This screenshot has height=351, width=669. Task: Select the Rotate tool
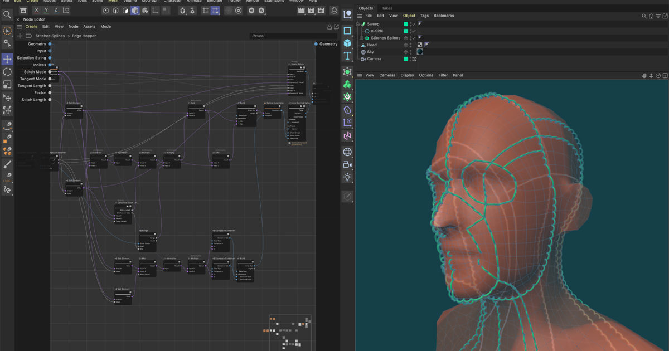point(7,72)
